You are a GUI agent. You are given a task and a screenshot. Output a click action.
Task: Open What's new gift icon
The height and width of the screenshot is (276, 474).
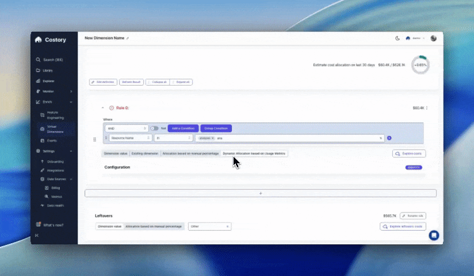(x=39, y=225)
